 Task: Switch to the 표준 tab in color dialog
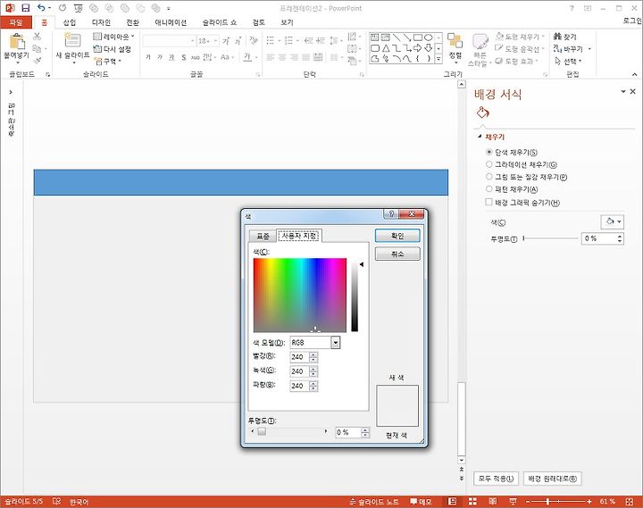(263, 236)
